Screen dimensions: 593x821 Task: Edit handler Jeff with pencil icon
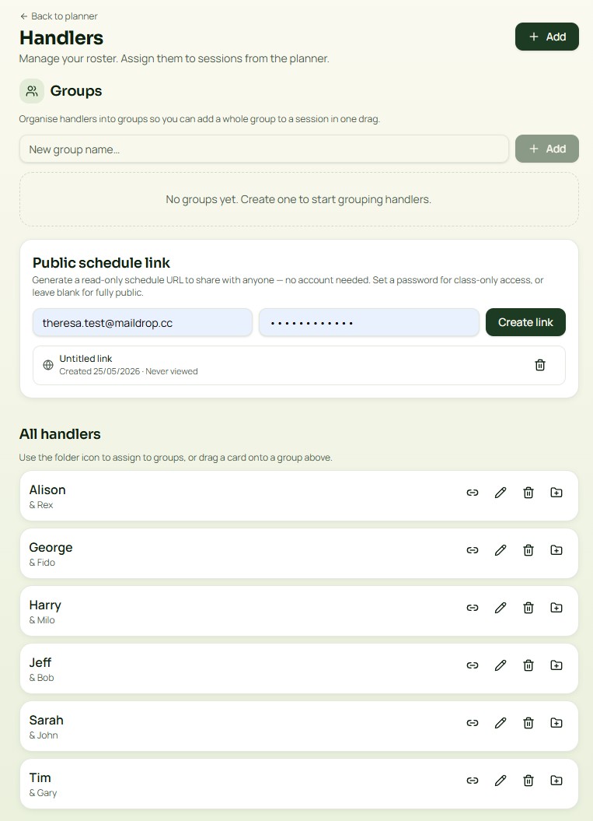coord(501,665)
